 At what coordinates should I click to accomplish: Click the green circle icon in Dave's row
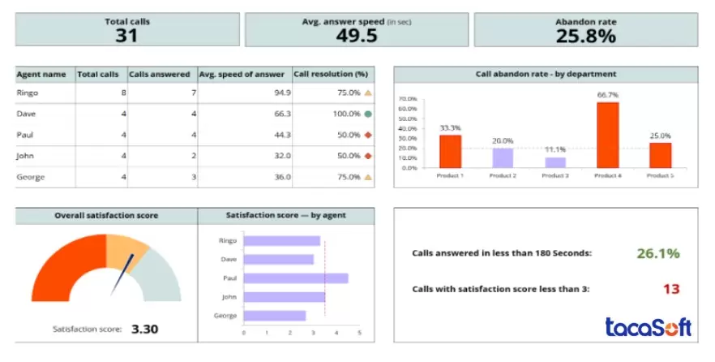368,114
